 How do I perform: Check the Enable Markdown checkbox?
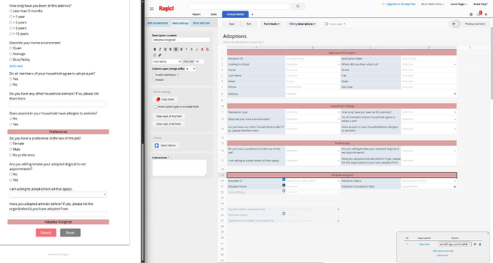coord(154,74)
